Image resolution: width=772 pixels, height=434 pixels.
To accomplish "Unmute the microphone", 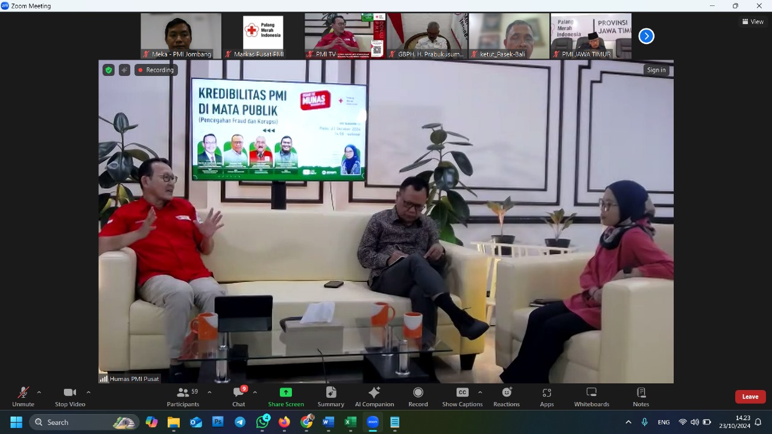I will 23,397.
